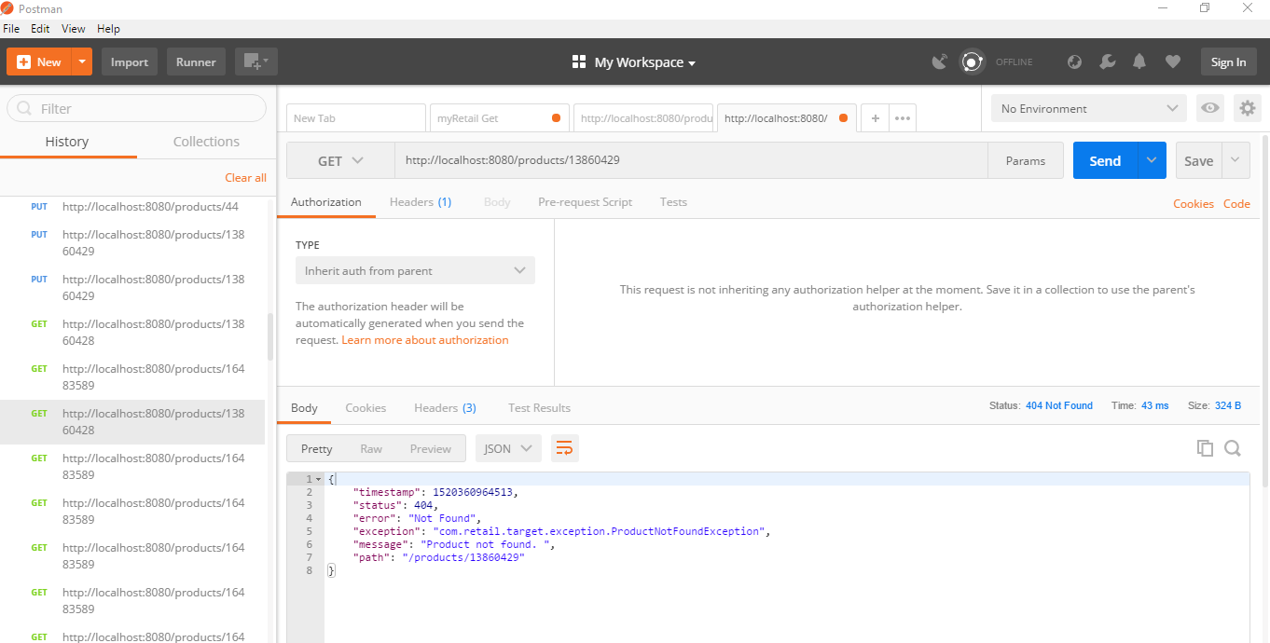Viewport: 1270px width, 643px height.
Task: Open the Save dropdown arrow
Action: point(1235,160)
